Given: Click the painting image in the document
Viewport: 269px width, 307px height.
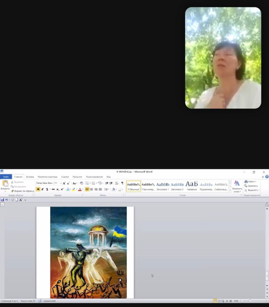Looking at the screenshot, I should (x=89, y=253).
